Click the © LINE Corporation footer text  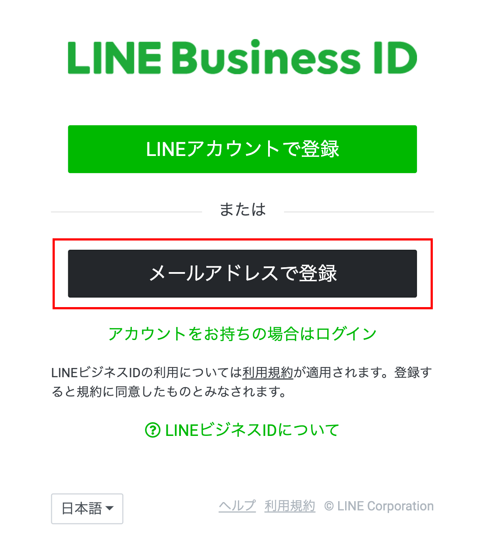click(379, 506)
